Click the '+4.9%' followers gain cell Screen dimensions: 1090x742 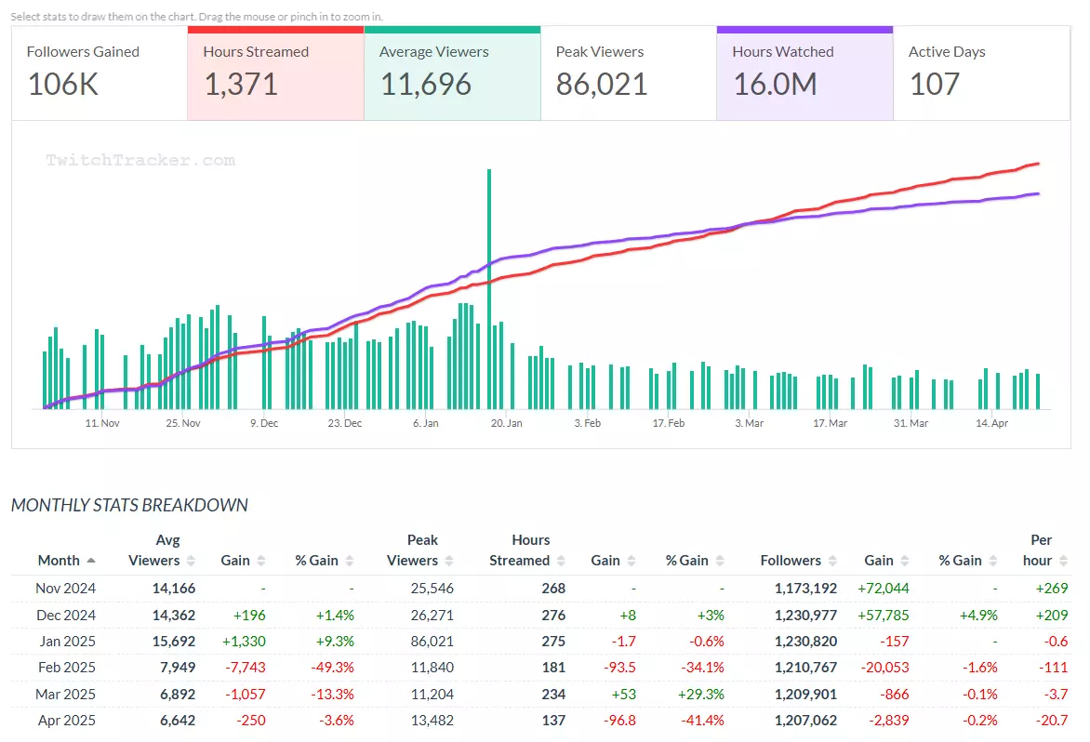(x=978, y=616)
